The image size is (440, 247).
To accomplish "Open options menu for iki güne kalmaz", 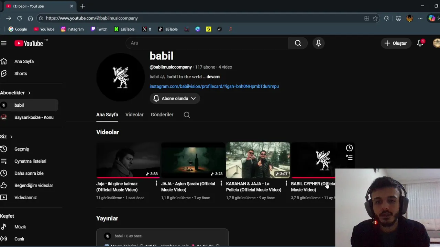I will (x=156, y=184).
